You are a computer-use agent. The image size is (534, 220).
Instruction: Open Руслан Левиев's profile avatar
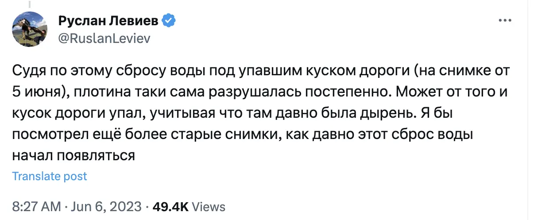pos(30,29)
